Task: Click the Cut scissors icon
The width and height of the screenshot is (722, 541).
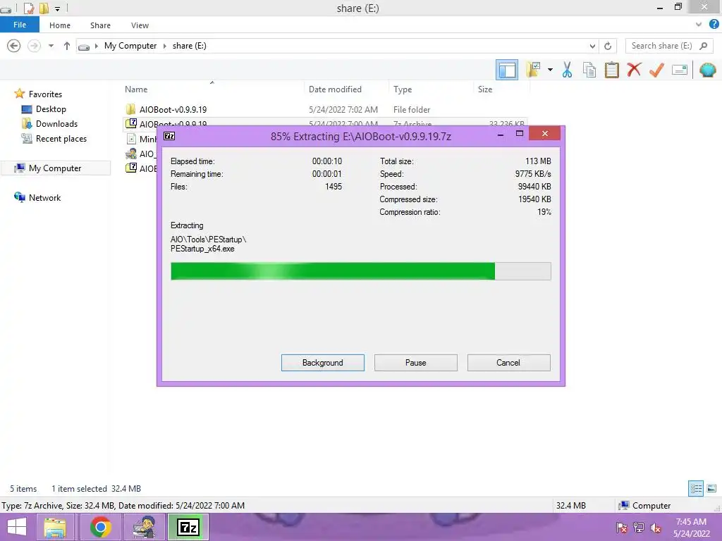Action: coord(567,70)
